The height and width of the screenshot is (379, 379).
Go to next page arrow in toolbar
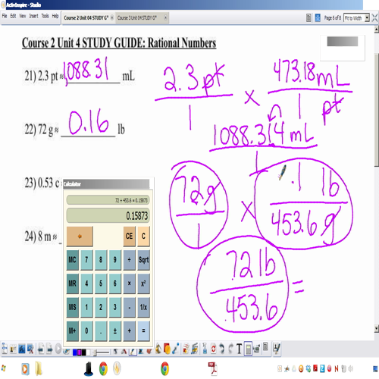click(x=49, y=349)
